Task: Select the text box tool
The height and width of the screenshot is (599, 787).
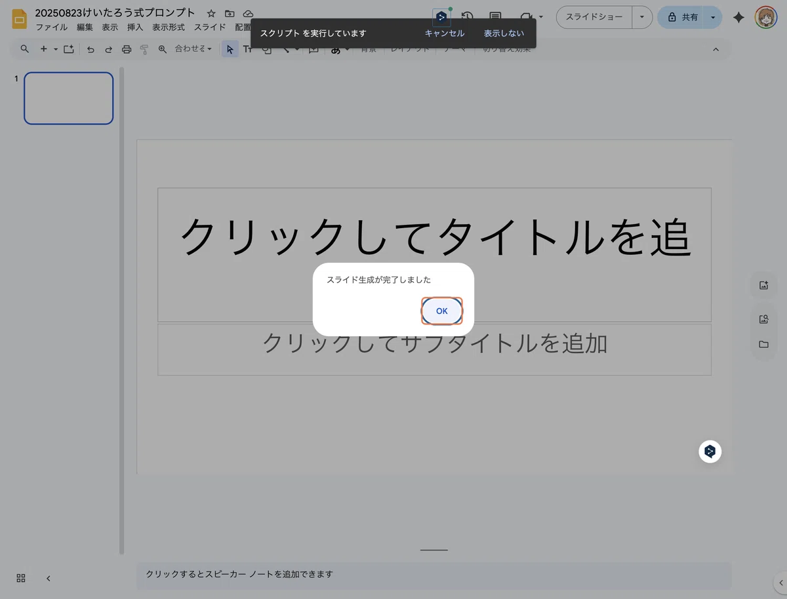Action: pyautogui.click(x=247, y=49)
